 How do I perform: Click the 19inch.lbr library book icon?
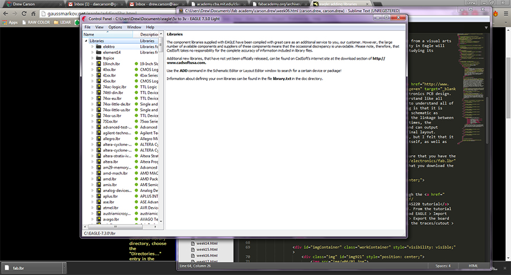(99, 64)
